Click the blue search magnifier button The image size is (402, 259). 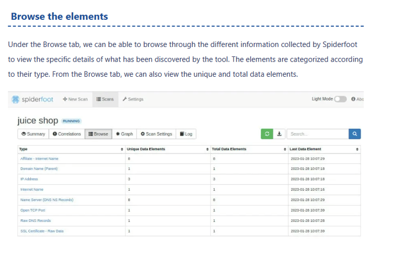[354, 134]
